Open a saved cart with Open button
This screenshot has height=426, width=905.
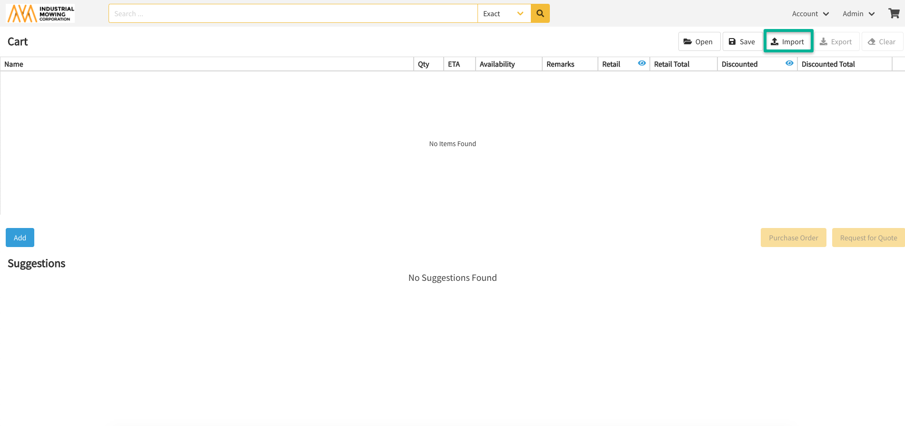(698, 42)
